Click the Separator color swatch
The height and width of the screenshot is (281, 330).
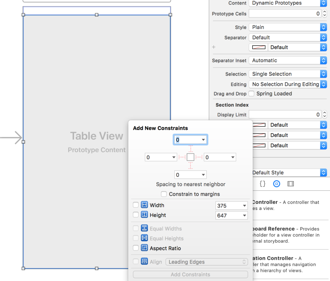[x=258, y=47]
